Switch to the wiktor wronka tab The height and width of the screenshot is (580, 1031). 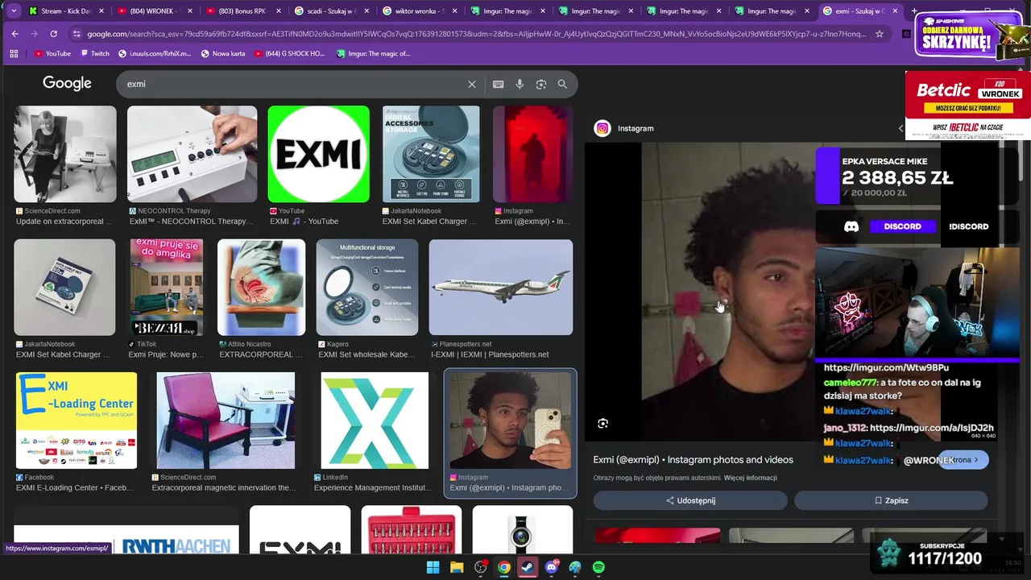tap(420, 11)
